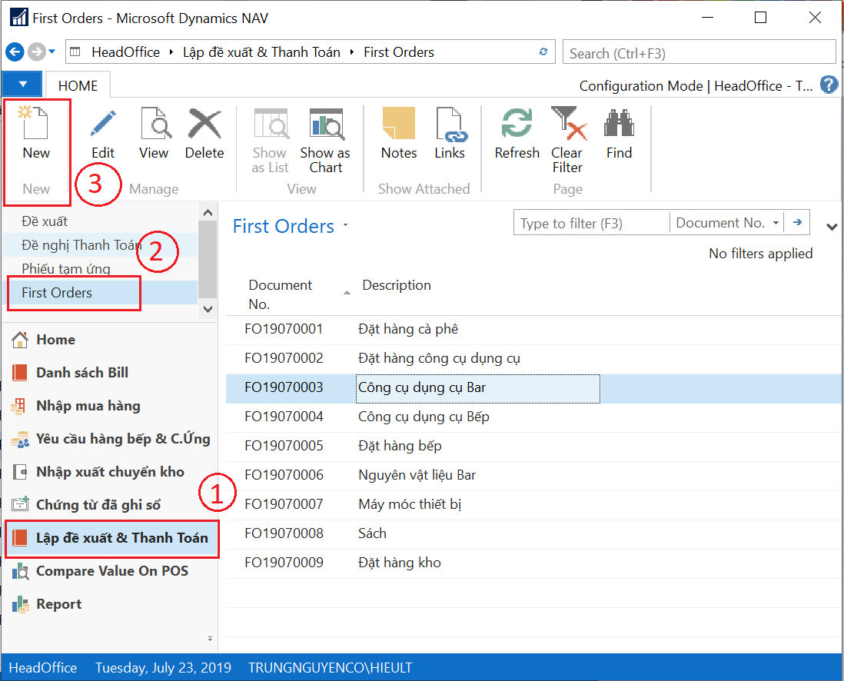Go forward with the forward arrow
The height and width of the screenshot is (681, 844).
pyautogui.click(x=37, y=52)
